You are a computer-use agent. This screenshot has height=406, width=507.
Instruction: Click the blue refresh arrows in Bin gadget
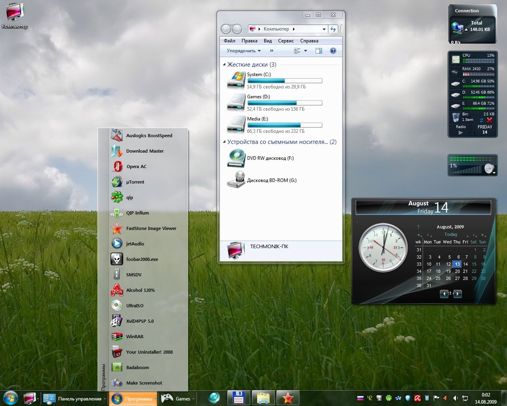point(482,120)
